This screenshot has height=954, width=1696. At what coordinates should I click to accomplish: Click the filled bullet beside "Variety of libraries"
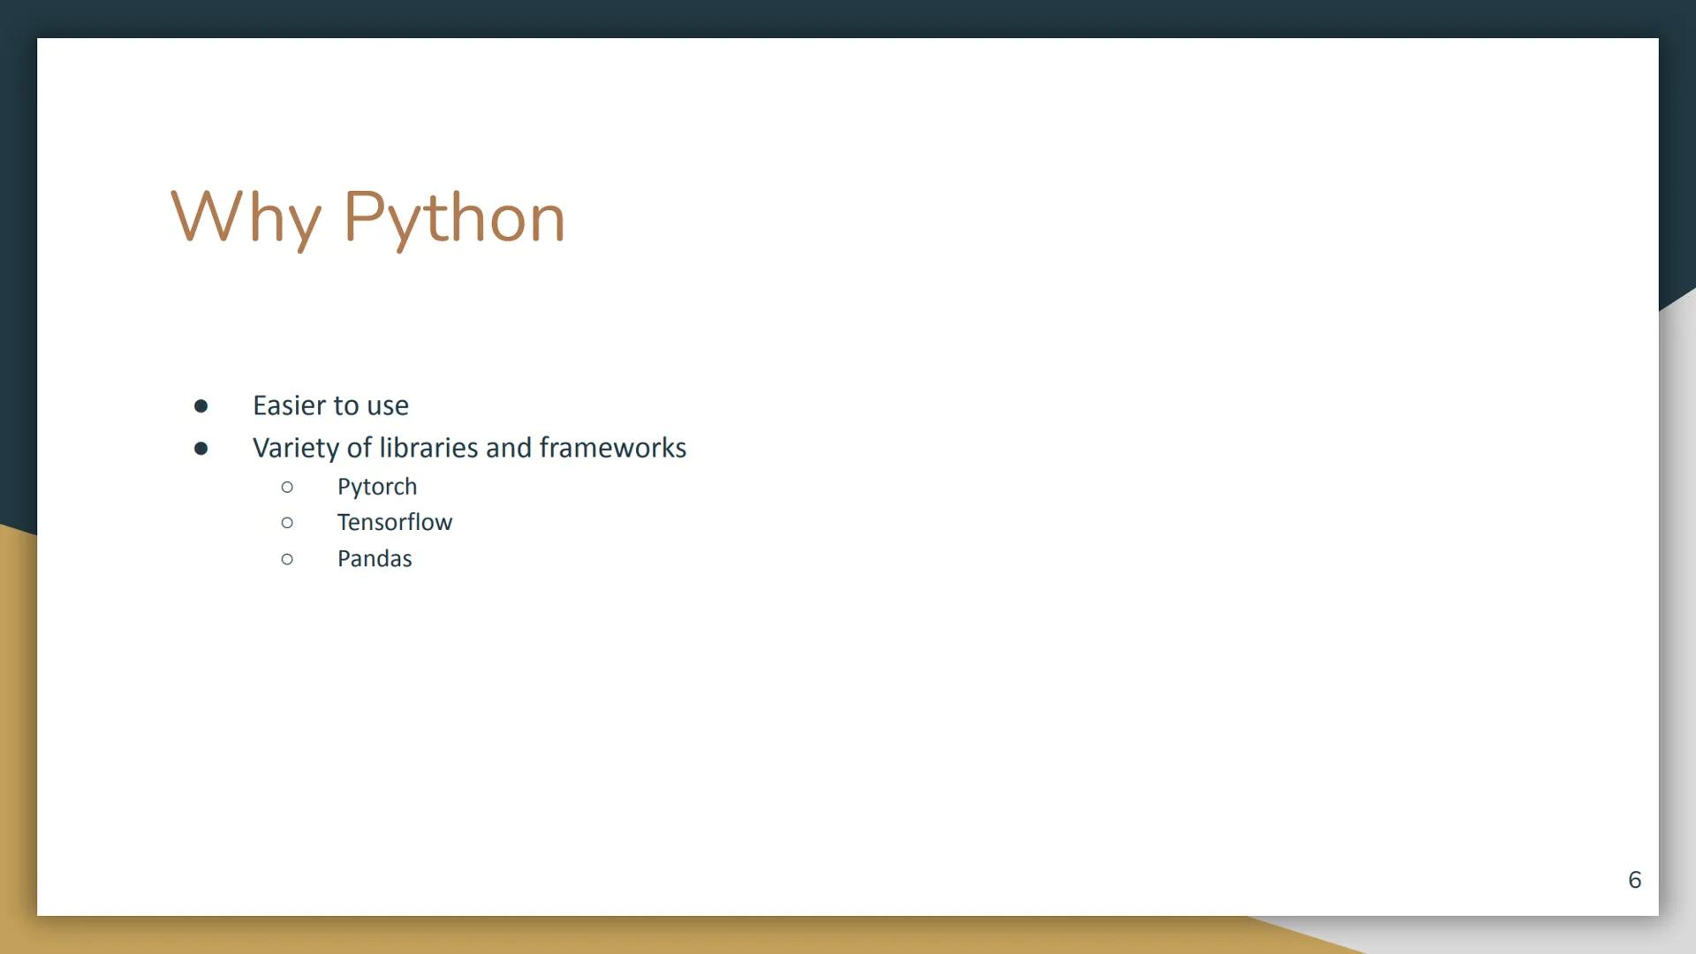point(201,448)
